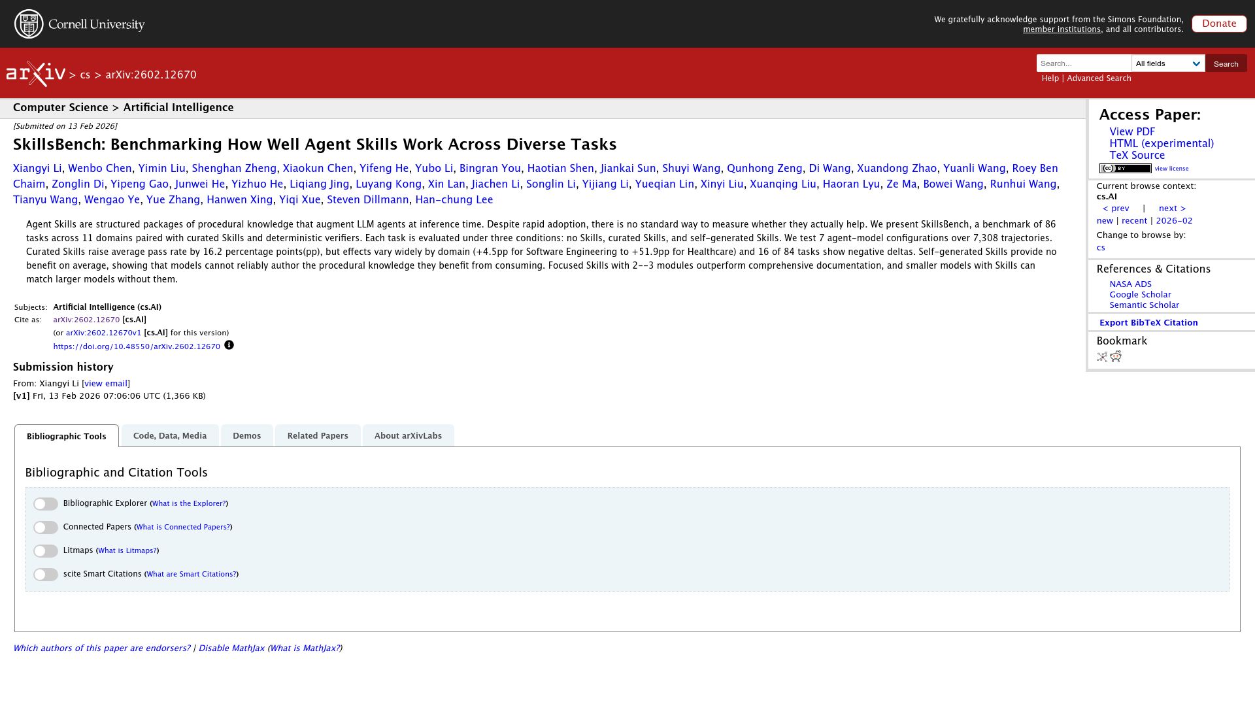1255x706 pixels.
Task: Click the Disable MathJax link
Action: pyautogui.click(x=231, y=648)
